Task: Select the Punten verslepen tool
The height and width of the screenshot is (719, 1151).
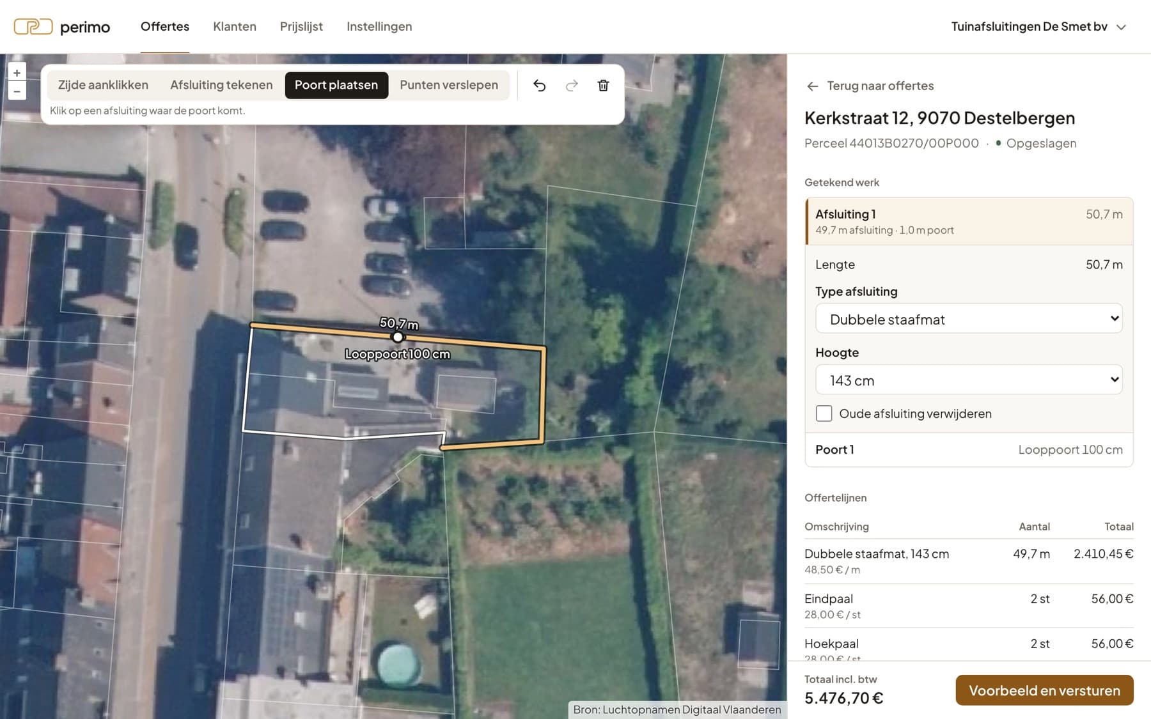Action: point(449,85)
